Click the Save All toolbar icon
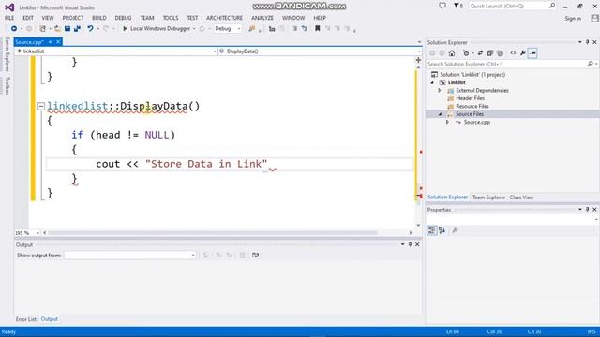Image resolution: width=600 pixels, height=337 pixels. 77,29
